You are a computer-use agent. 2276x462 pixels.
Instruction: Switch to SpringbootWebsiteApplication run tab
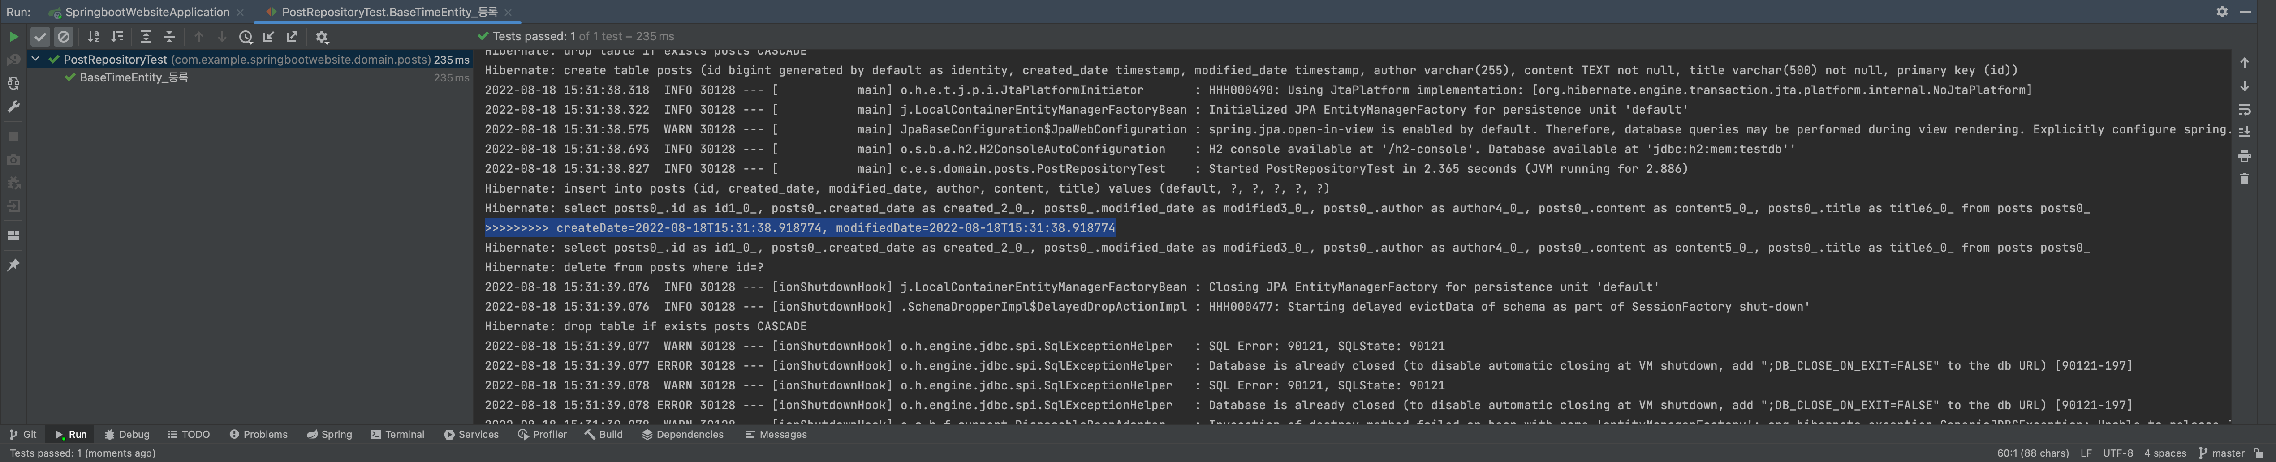147,13
